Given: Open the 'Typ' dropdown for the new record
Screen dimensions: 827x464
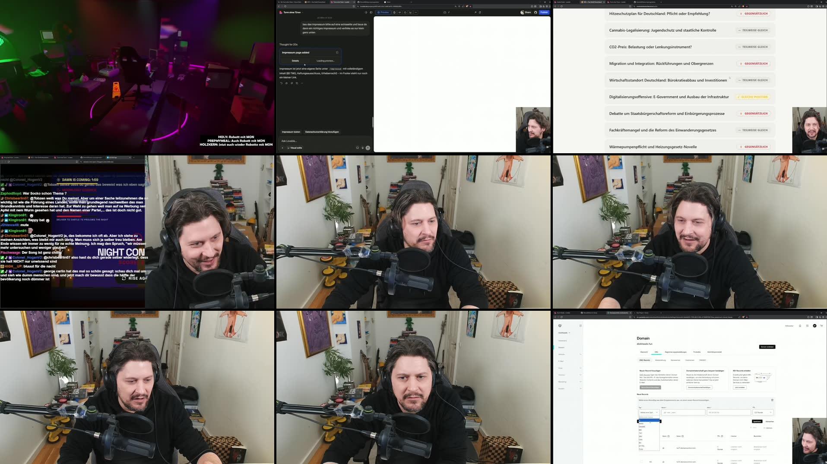Looking at the screenshot, I should click(649, 412).
